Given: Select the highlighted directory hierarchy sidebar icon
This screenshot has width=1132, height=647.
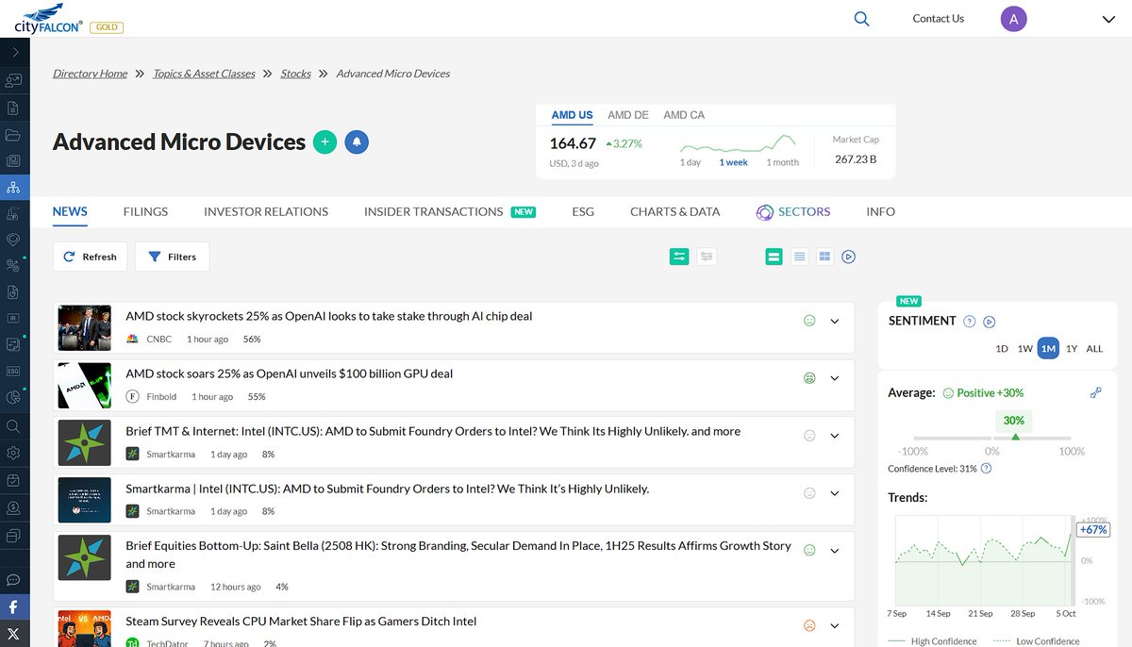Looking at the screenshot, I should click(13, 187).
